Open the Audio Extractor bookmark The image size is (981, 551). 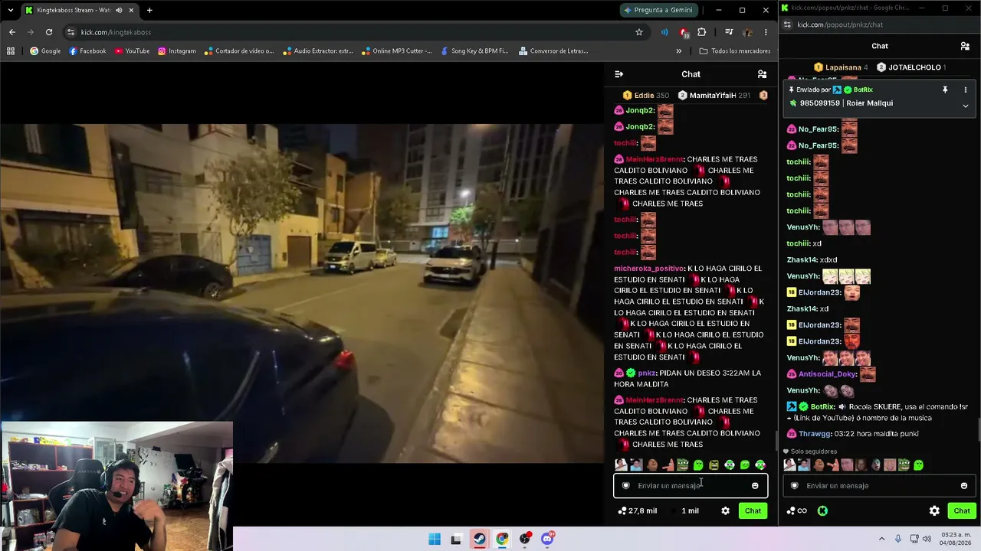317,51
